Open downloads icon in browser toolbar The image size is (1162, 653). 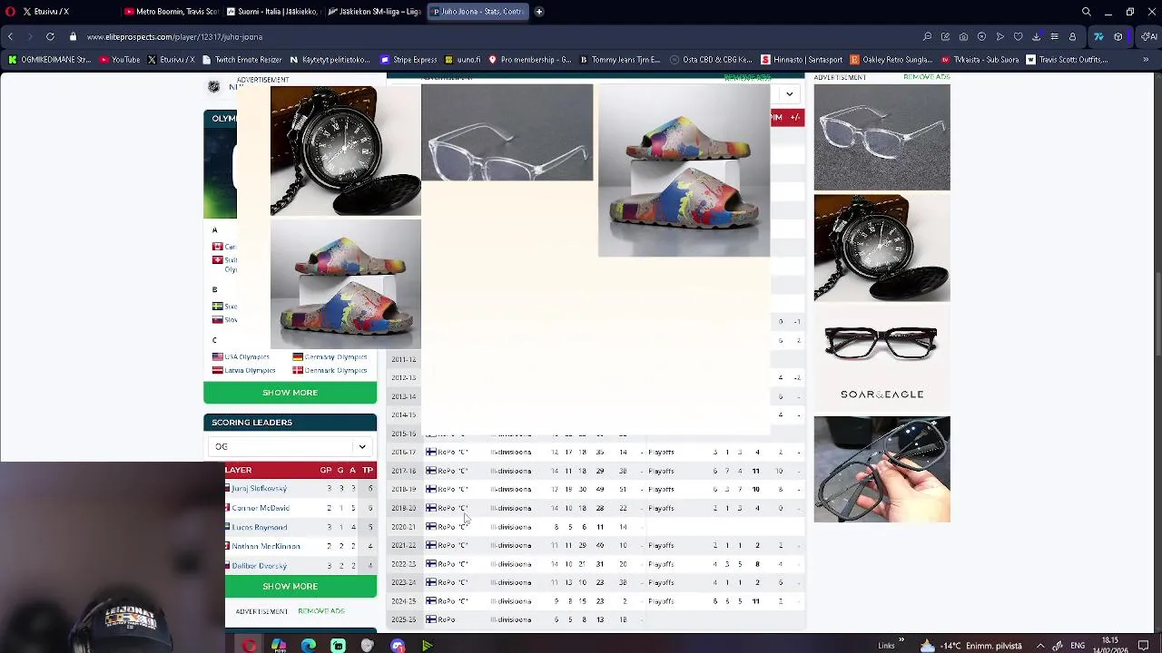click(1036, 36)
